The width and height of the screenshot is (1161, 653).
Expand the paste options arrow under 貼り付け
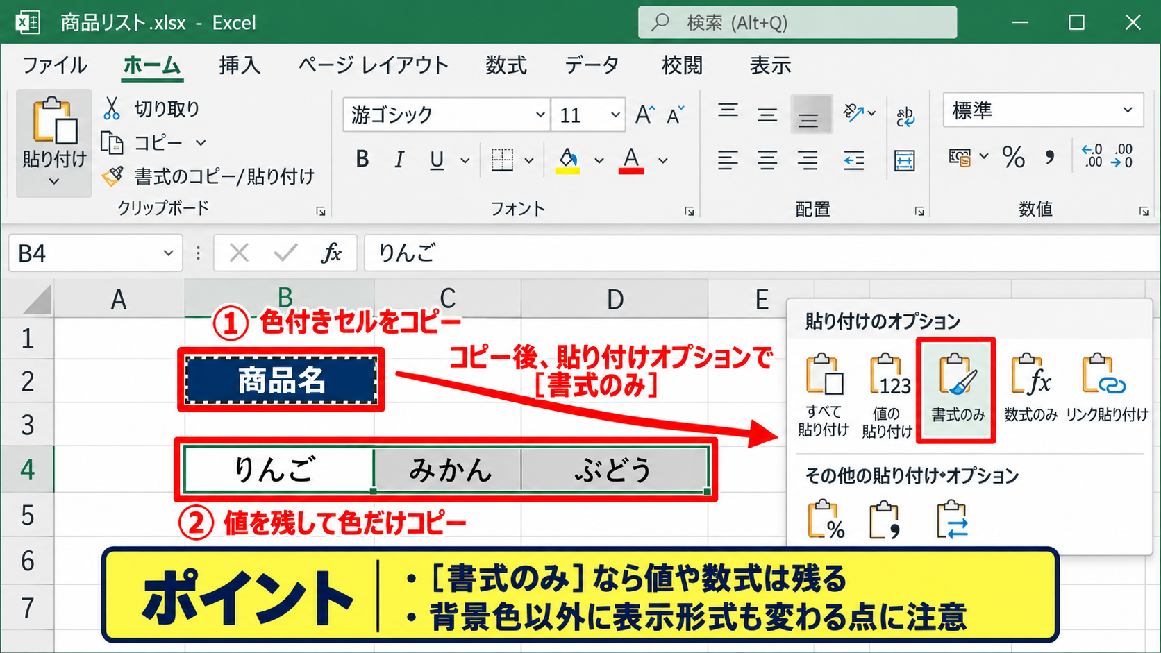click(54, 182)
